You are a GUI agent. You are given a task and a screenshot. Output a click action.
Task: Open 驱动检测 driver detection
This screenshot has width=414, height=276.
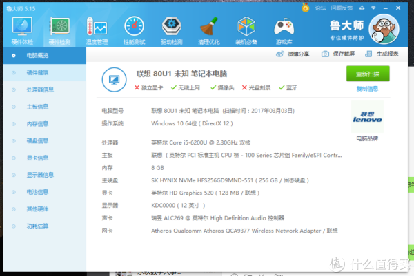click(172, 30)
